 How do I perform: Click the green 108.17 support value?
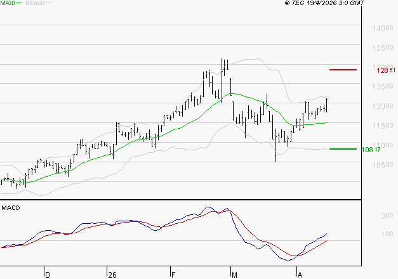(x=371, y=150)
